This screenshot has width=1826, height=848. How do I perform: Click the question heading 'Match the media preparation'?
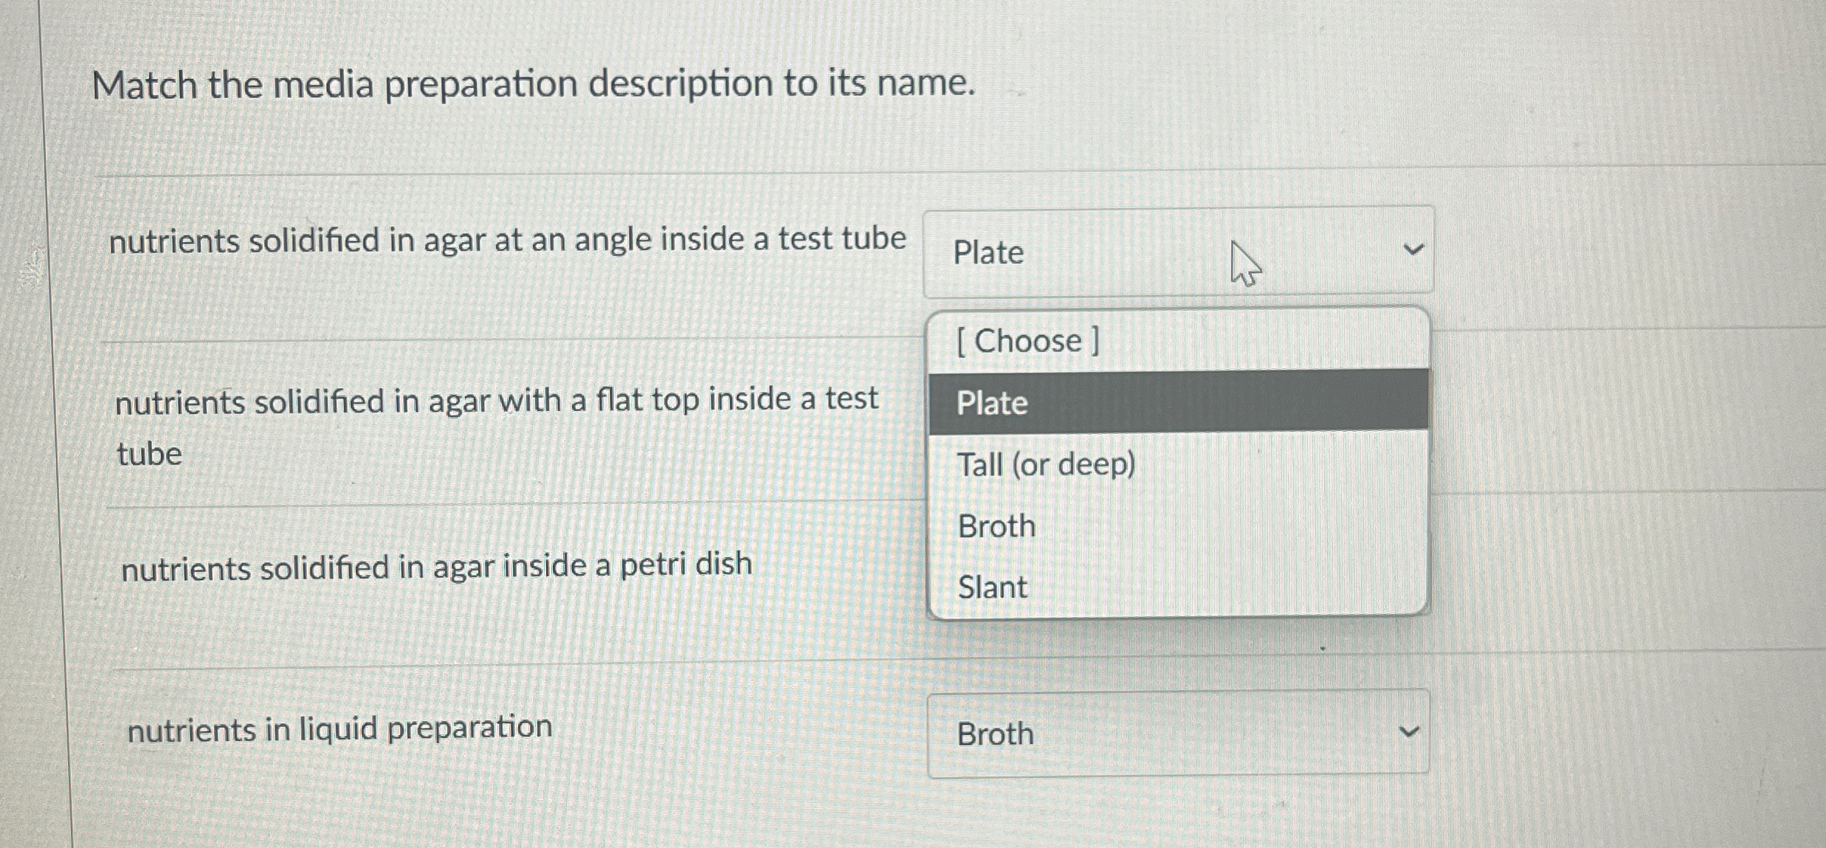pos(533,84)
